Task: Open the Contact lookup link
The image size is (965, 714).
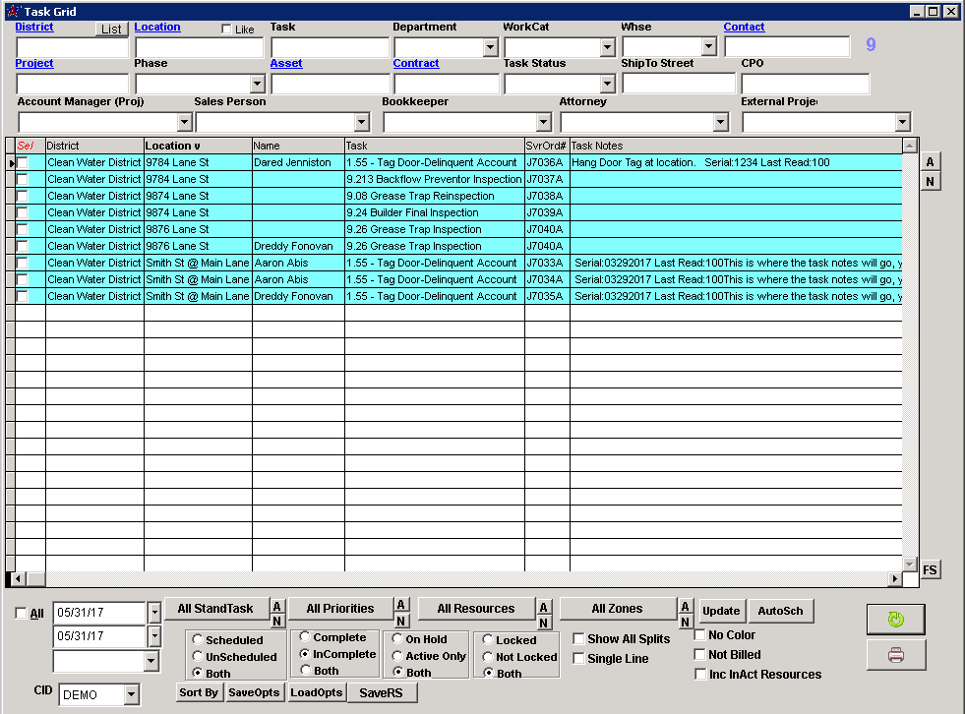Action: pos(744,27)
